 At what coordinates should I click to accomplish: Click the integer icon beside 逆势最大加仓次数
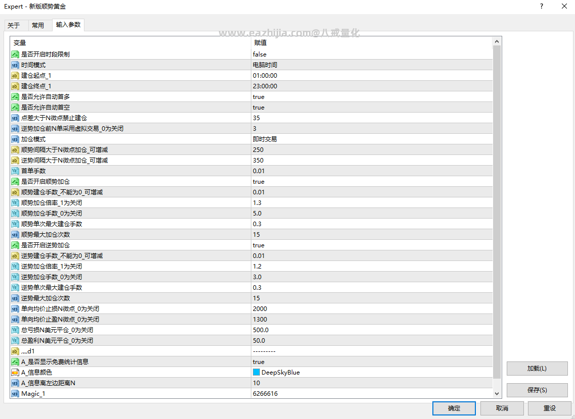click(15, 299)
